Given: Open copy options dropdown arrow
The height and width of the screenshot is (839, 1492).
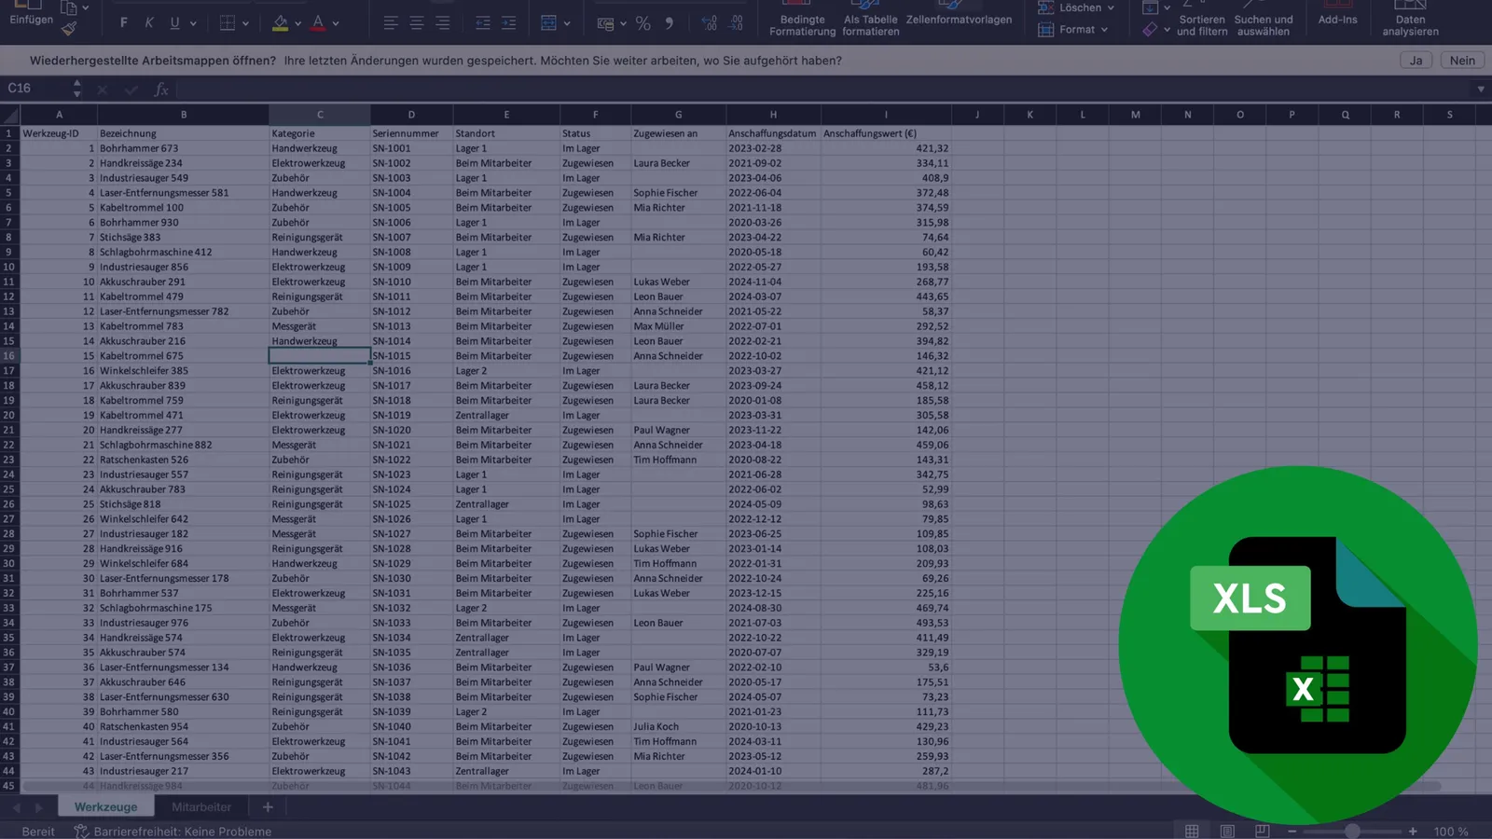Looking at the screenshot, I should pos(86,7).
